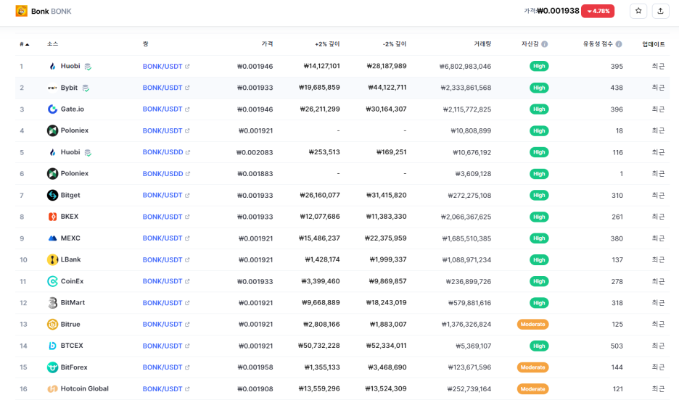Click the Bonk coin logo
679x400 pixels.
click(x=21, y=11)
